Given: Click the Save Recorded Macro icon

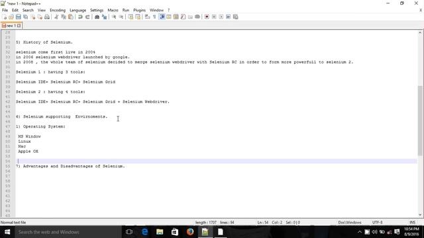Looking at the screenshot, I should 236,17.
